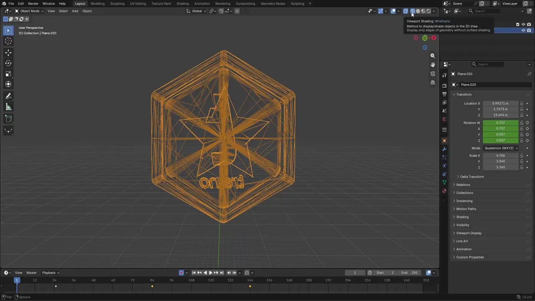Open the World properties tab

(444, 119)
